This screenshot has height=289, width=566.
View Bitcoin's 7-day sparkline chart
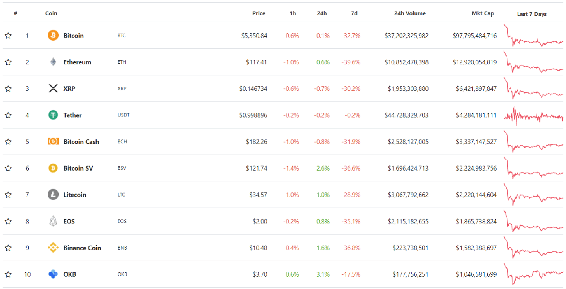534,35
